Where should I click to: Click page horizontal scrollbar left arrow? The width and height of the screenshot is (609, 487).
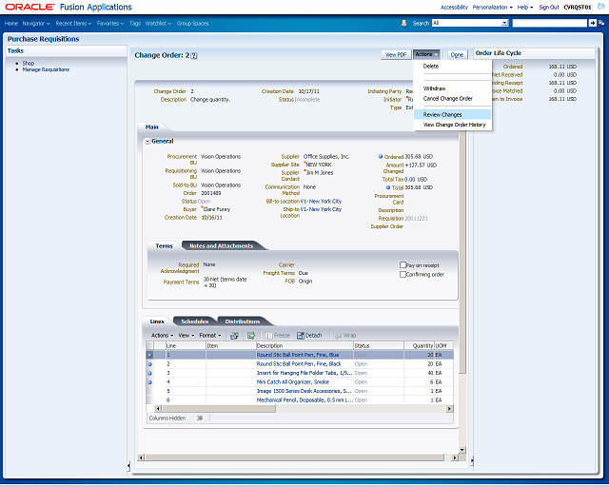point(141,458)
